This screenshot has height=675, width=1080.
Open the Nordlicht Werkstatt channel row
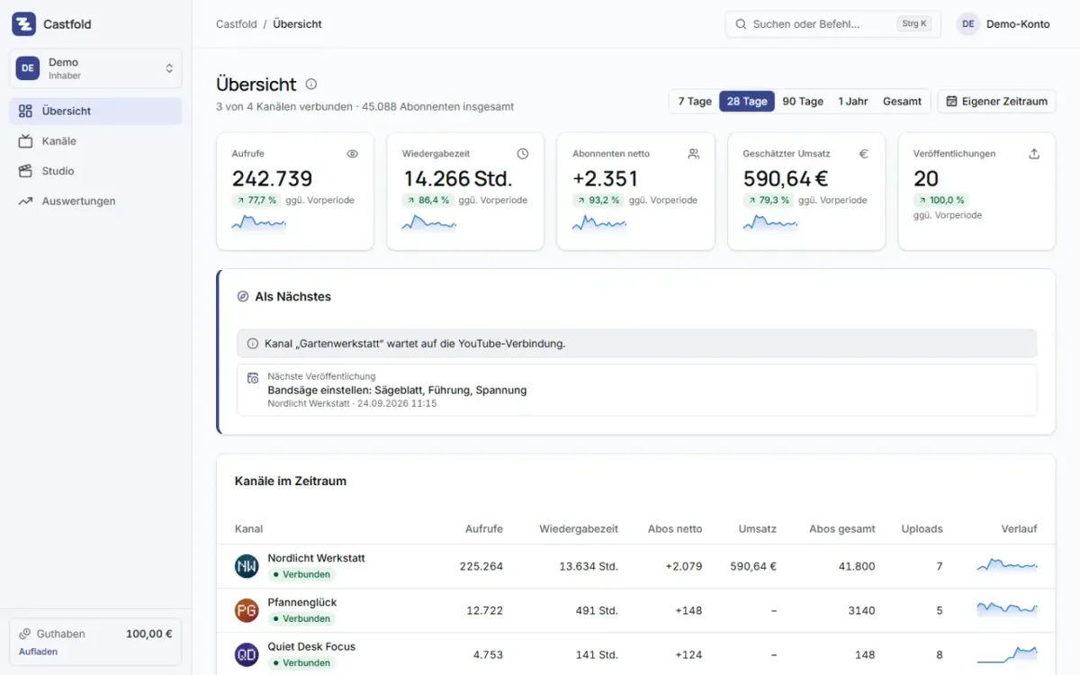tap(635, 566)
